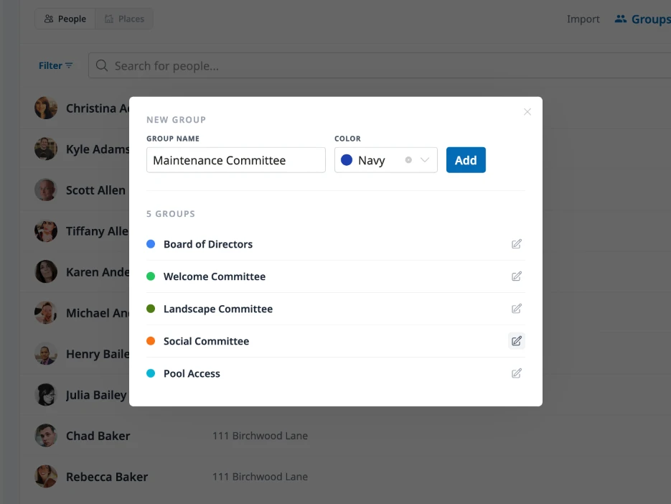Click inside the Group Name field

(x=235, y=160)
